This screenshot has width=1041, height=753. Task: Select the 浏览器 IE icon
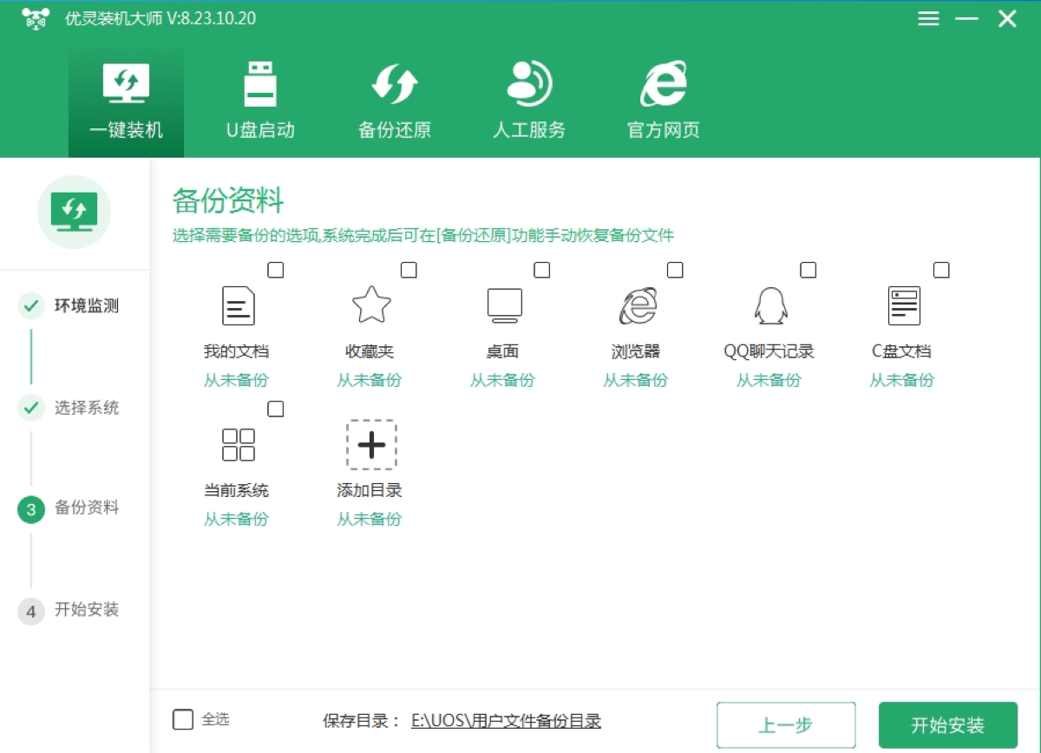[638, 305]
